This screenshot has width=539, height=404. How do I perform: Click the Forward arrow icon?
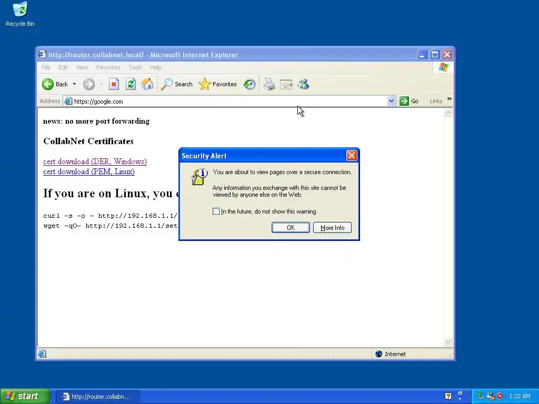coord(88,84)
